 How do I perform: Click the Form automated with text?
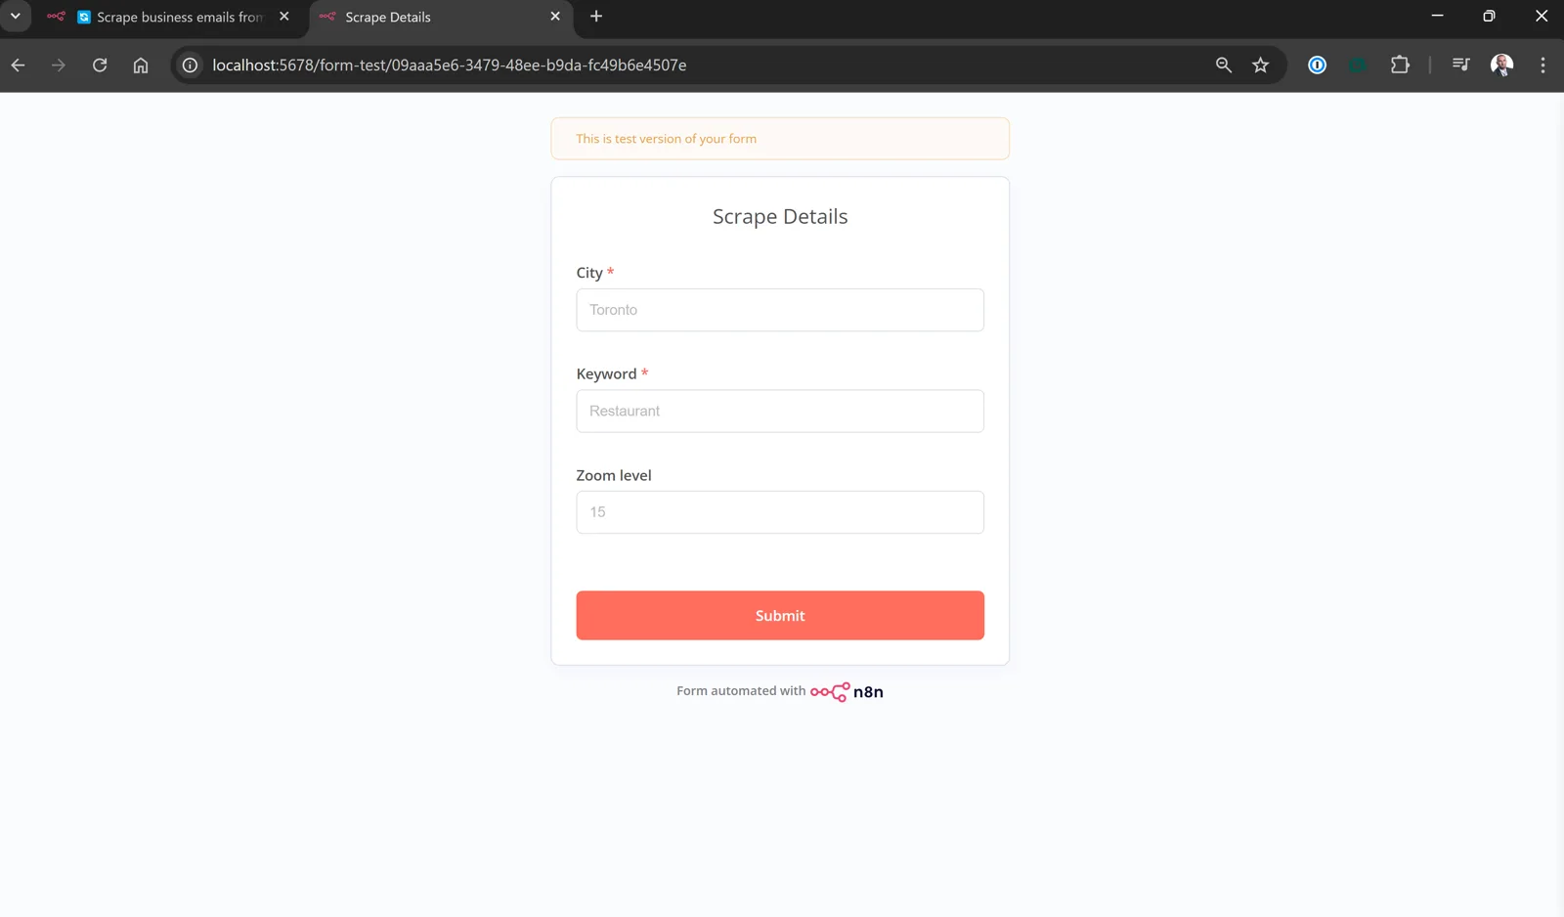(x=741, y=690)
